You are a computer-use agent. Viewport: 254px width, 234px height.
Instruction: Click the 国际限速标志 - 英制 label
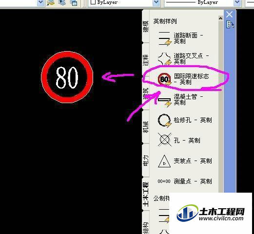click(192, 79)
